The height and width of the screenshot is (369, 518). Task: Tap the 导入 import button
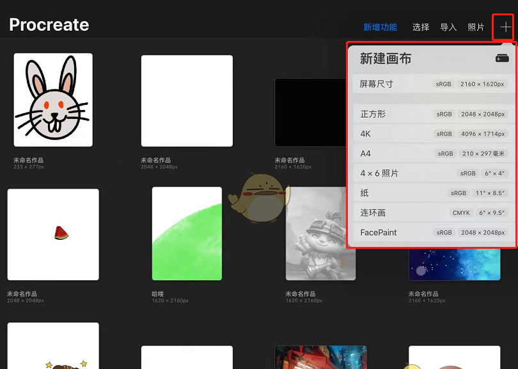[449, 27]
